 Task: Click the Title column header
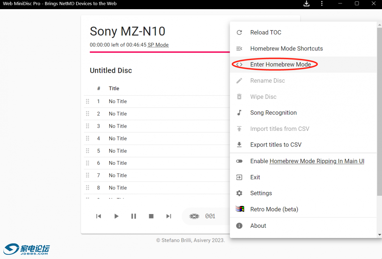coord(114,88)
